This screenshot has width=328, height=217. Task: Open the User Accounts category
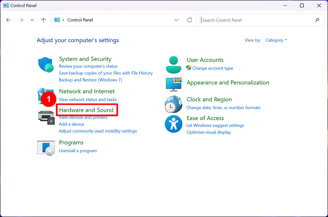click(x=205, y=60)
